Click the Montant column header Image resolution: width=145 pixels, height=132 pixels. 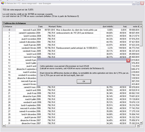point(49,27)
